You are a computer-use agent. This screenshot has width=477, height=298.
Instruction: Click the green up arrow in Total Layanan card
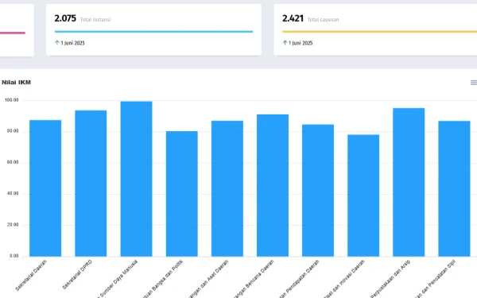(x=285, y=43)
